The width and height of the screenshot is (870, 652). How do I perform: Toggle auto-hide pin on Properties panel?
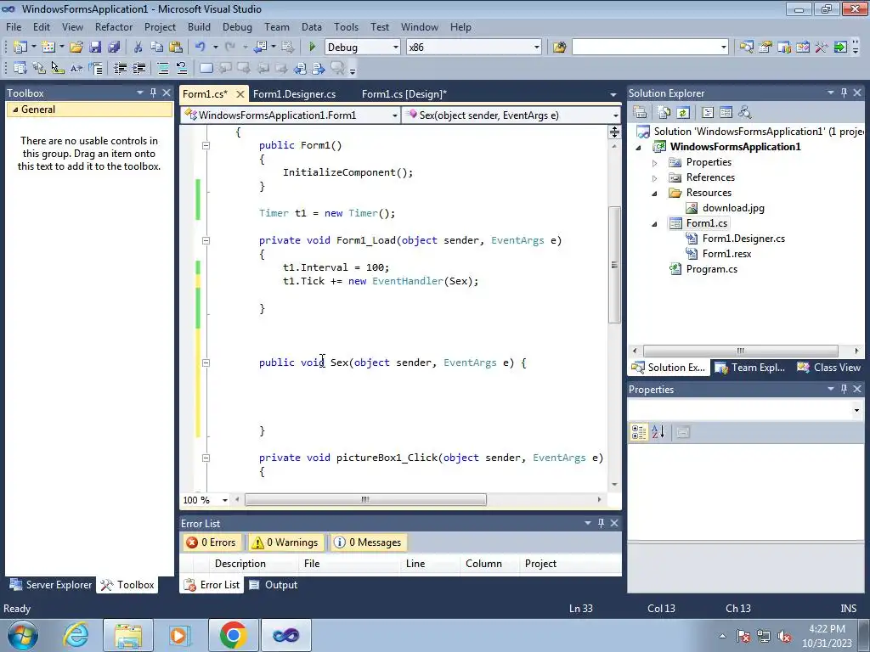844,389
